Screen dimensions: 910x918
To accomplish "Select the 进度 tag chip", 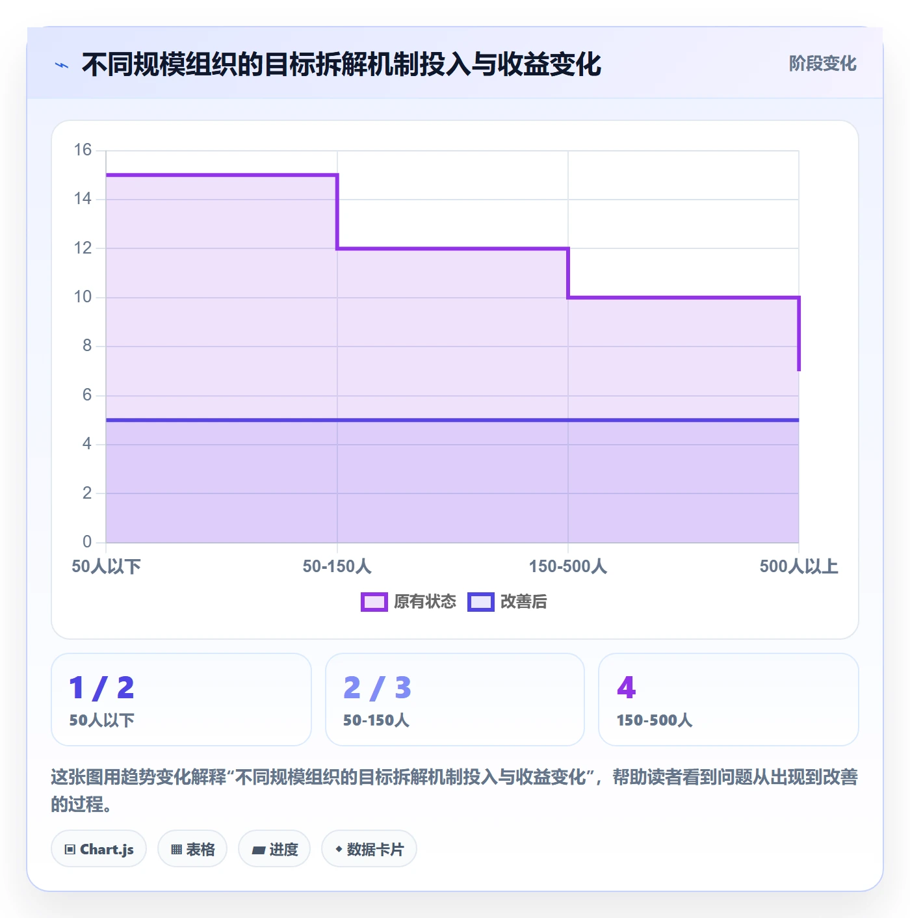I will coord(274,848).
